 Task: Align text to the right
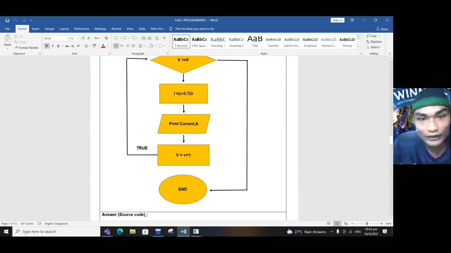pyautogui.click(x=127, y=46)
